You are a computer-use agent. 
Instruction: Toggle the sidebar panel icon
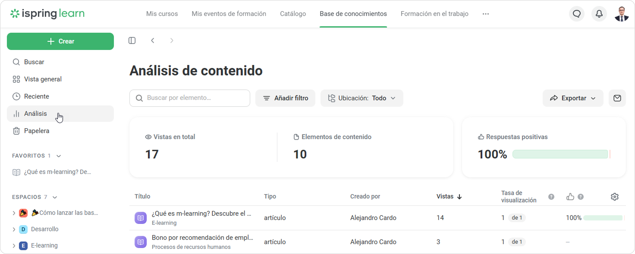(132, 40)
